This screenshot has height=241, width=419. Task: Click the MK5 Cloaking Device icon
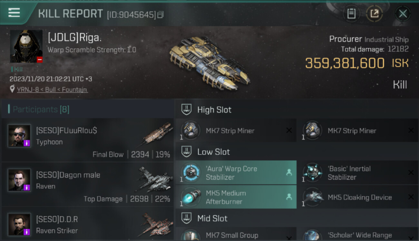point(312,197)
